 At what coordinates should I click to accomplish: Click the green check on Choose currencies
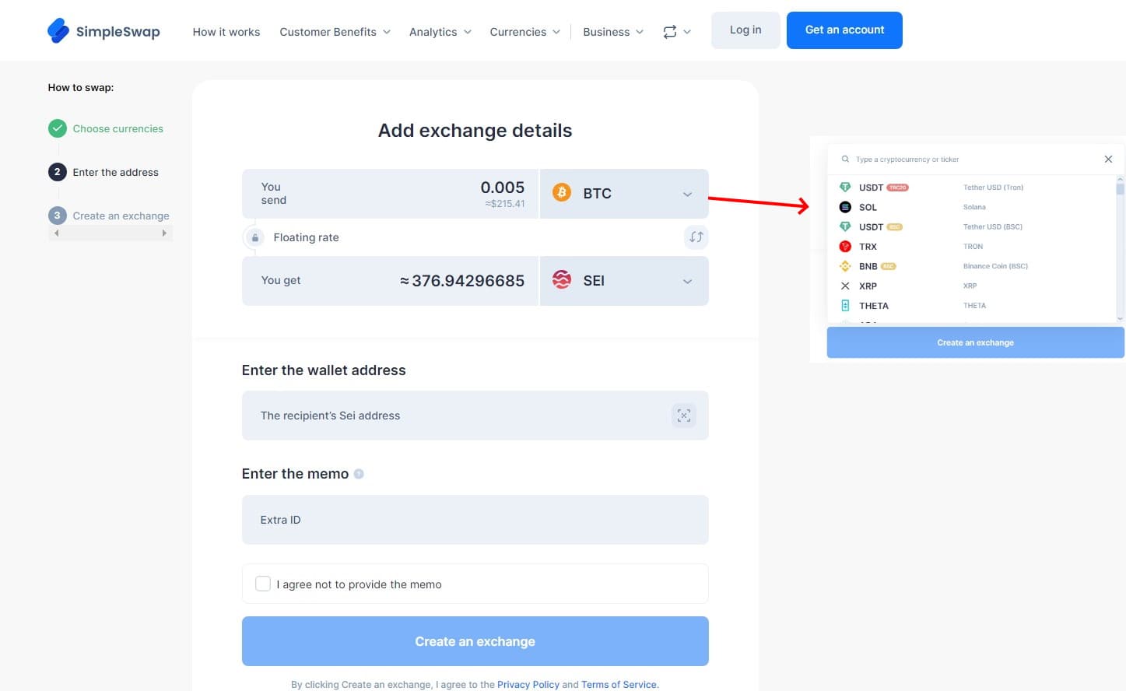[57, 128]
